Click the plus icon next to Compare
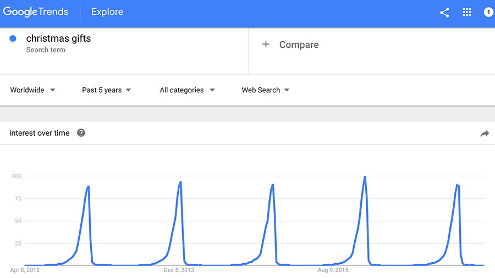Viewport: 495px width, 278px height. pyautogui.click(x=266, y=45)
